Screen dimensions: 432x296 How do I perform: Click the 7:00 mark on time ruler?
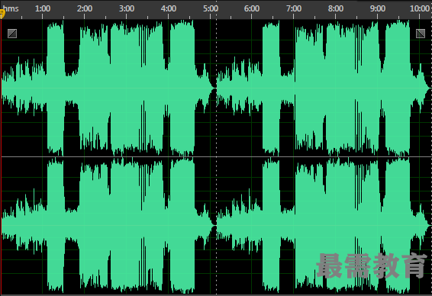pos(294,8)
